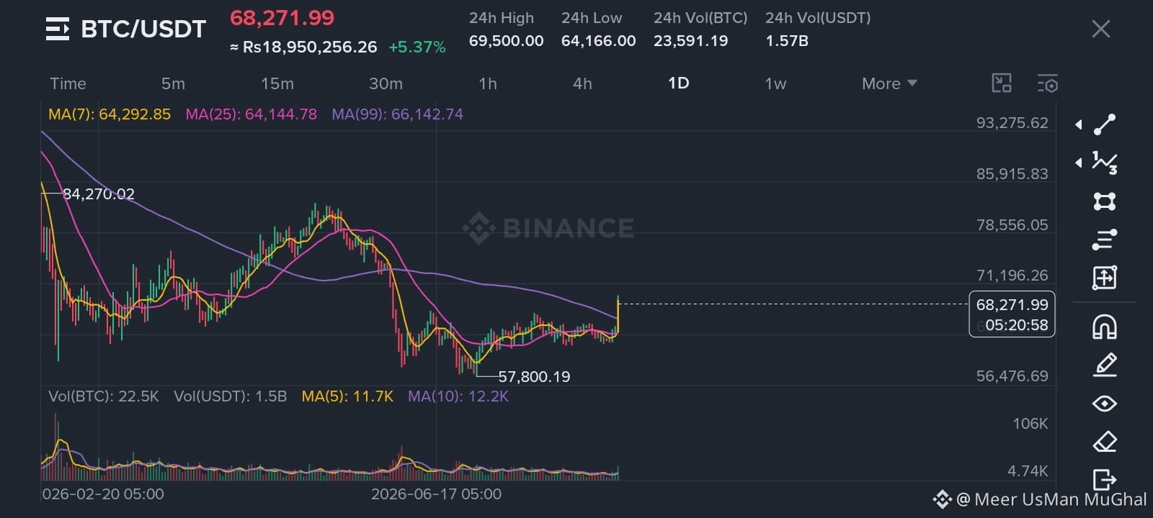Screen dimensions: 1153x518
Task: Click the 24h High value 69,500.00
Action: [x=506, y=41]
